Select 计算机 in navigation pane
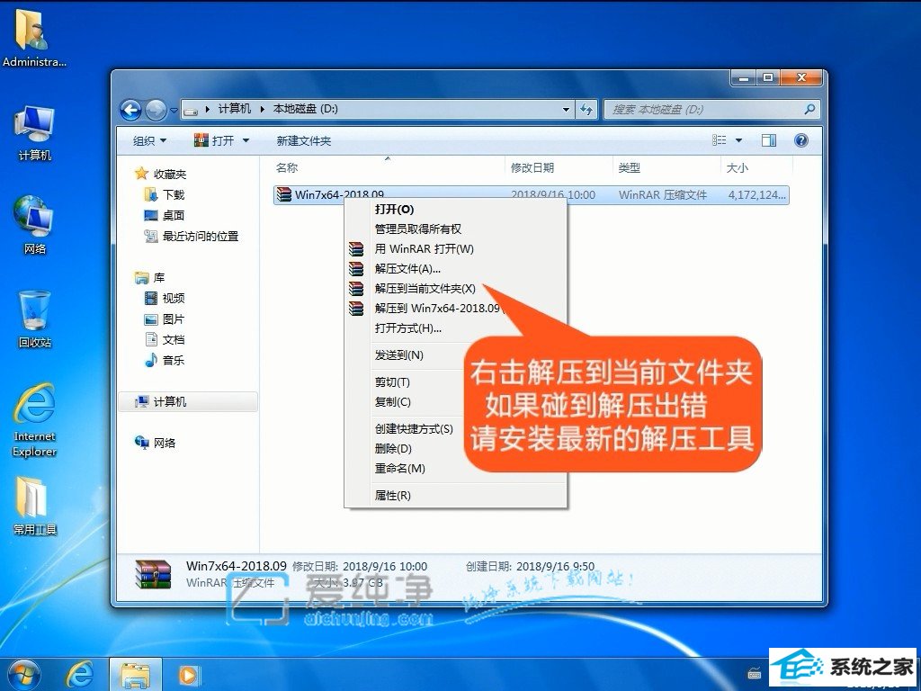 (x=169, y=402)
